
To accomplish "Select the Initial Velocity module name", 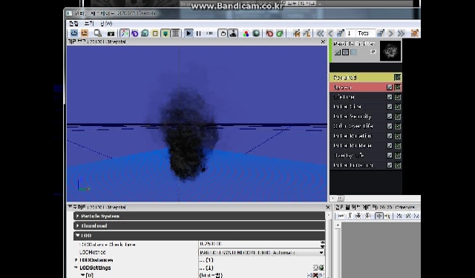I will pyautogui.click(x=353, y=116).
